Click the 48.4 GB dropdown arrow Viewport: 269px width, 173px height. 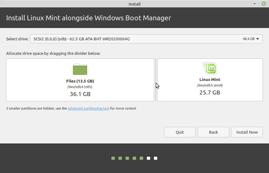pos(258,39)
